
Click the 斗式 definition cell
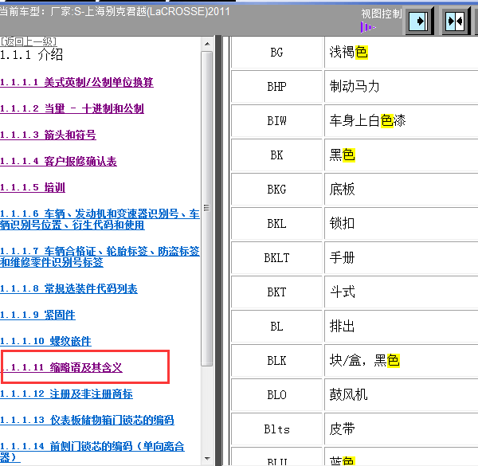[401, 292]
